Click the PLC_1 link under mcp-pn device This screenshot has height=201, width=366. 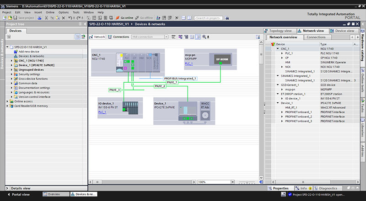(189, 63)
